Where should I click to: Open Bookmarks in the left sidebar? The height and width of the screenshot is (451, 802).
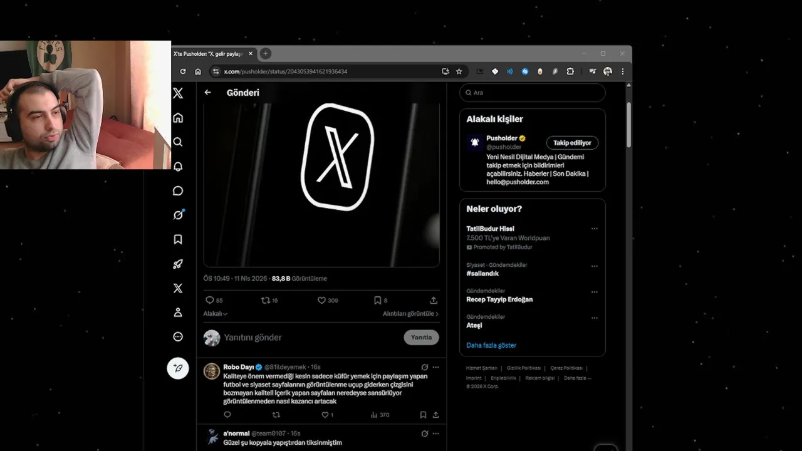pos(178,239)
